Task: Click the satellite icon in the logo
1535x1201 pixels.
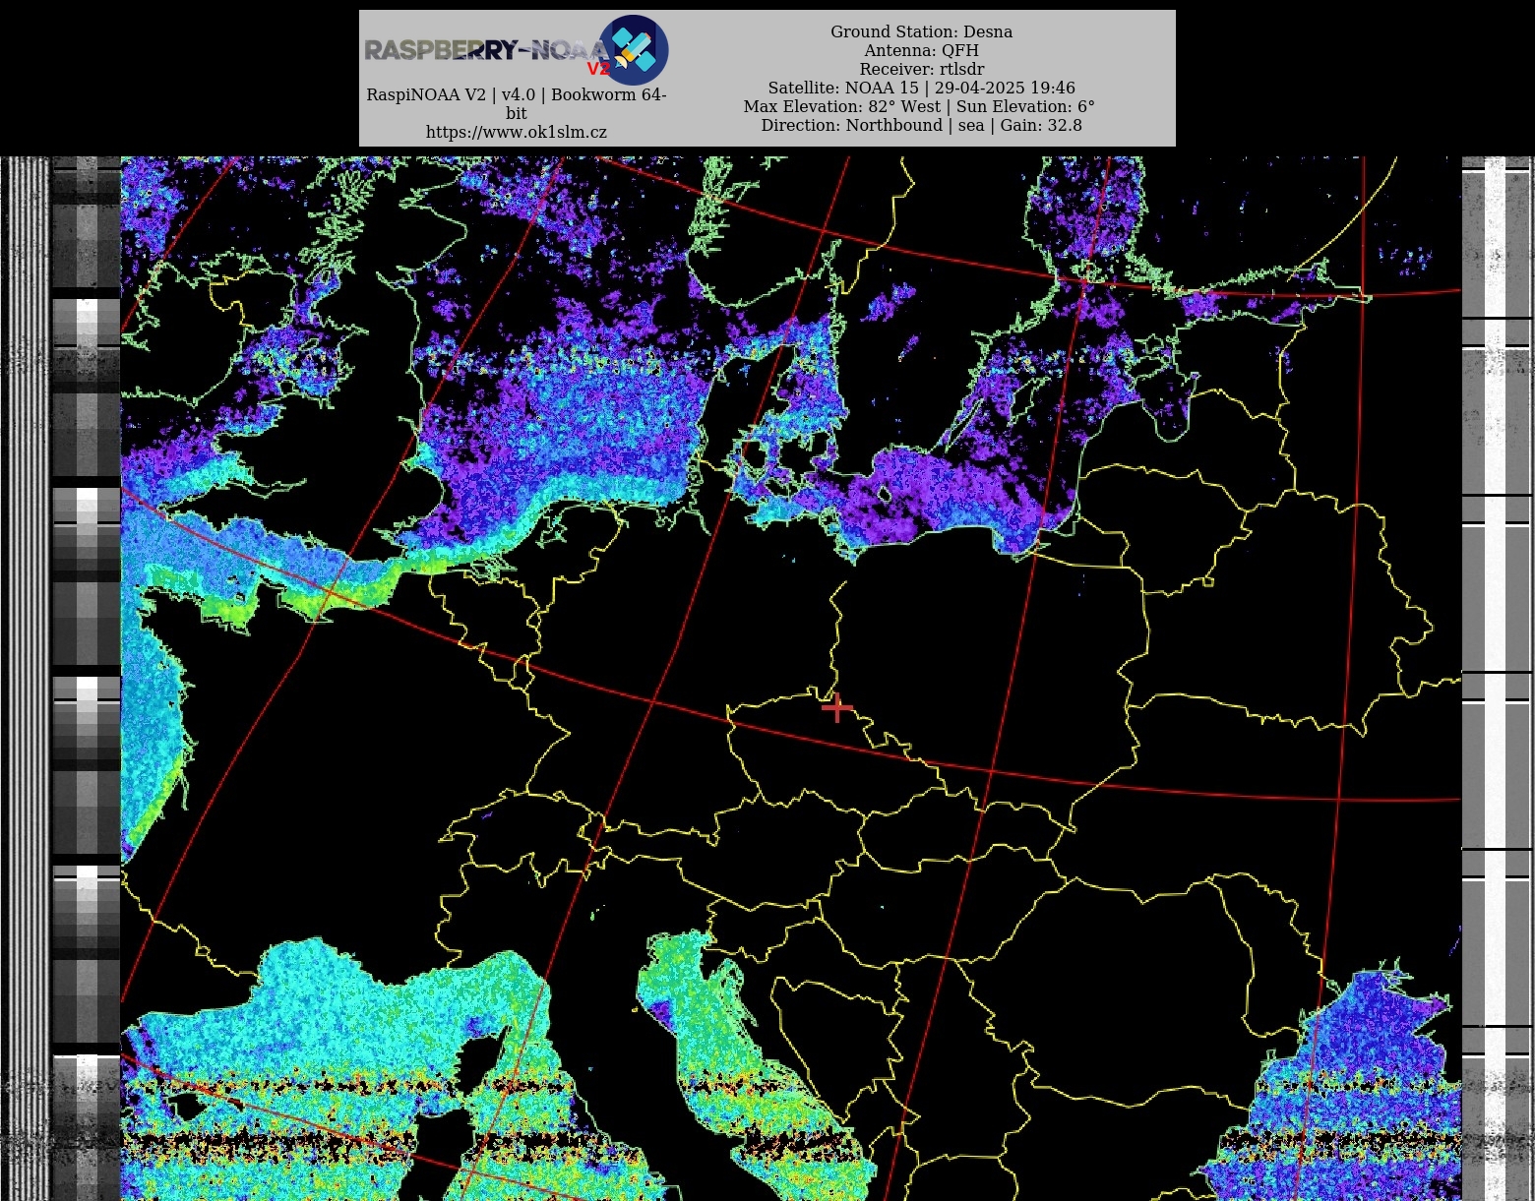Action: point(633,50)
